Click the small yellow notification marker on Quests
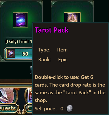Image resolution: width=109 pixels, height=115 pixels. click(18, 89)
